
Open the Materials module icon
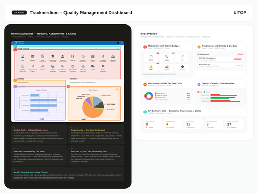tap(43, 66)
